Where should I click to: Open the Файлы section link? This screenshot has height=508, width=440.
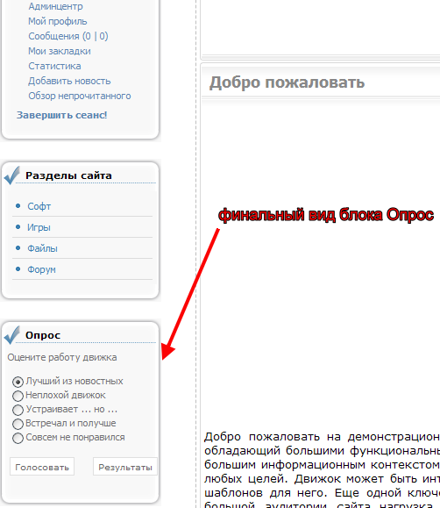coord(42,248)
